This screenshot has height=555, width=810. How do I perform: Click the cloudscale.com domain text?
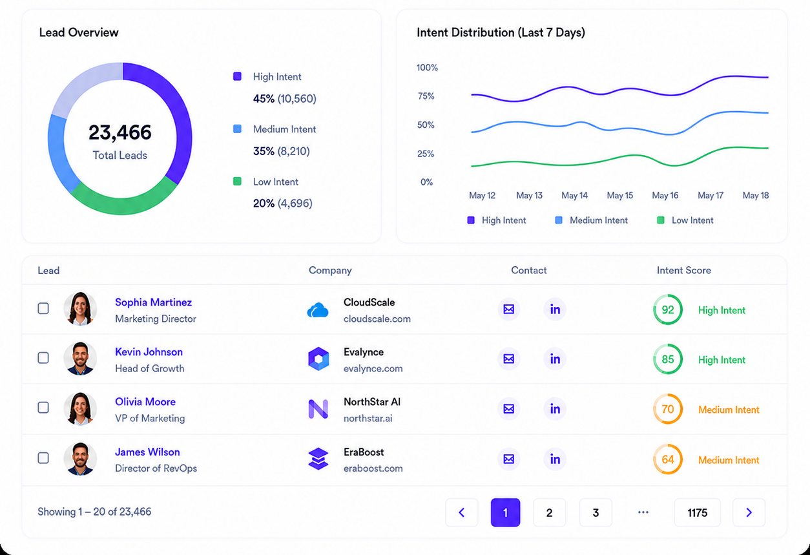pyautogui.click(x=377, y=319)
